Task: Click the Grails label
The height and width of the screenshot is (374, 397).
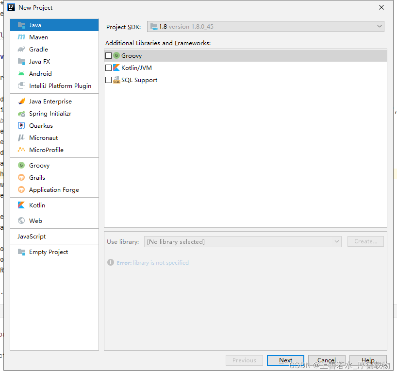Action: click(37, 178)
